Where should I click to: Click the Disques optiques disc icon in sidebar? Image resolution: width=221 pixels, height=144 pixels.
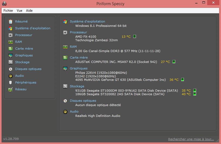[x=11, y=69]
